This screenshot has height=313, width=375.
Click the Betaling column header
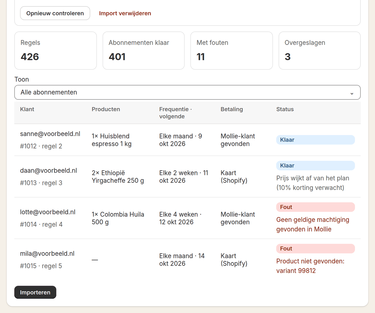[232, 109]
